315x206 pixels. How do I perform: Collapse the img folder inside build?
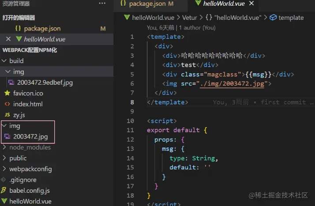[x=8, y=71]
